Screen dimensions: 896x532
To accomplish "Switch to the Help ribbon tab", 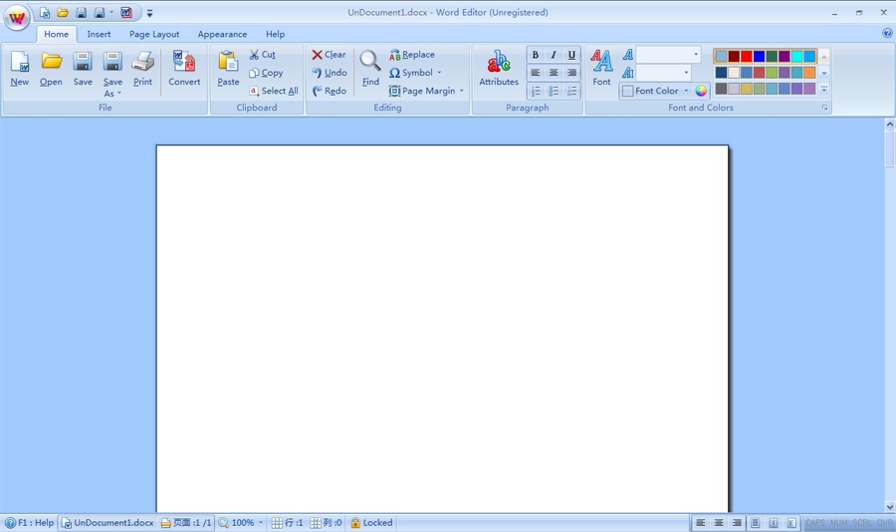I will click(x=275, y=34).
